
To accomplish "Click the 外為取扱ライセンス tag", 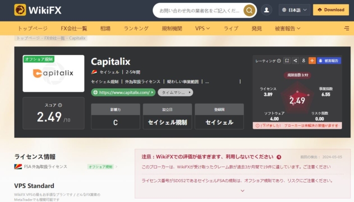I will pyautogui.click(x=143, y=82).
